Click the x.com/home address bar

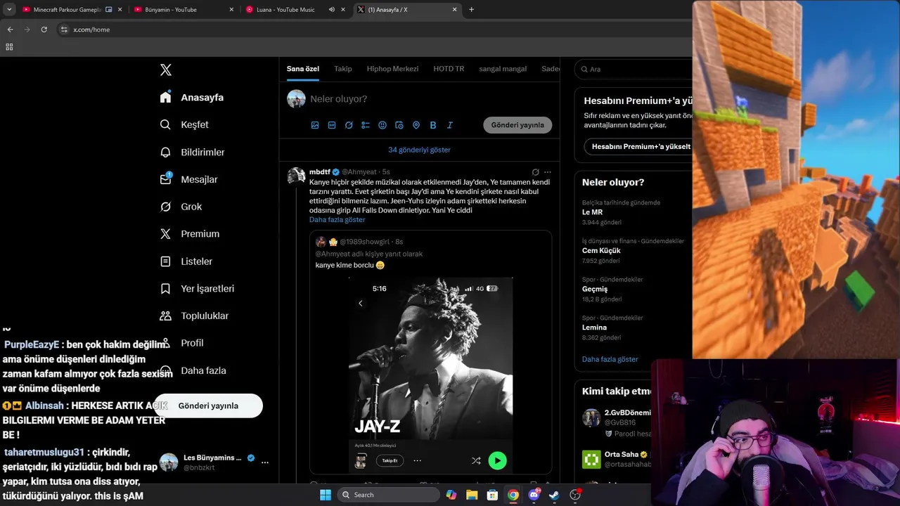(373, 30)
